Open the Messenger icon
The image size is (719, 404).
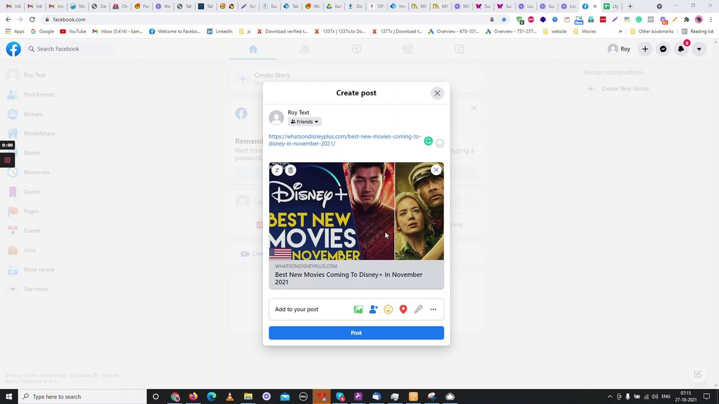663,49
